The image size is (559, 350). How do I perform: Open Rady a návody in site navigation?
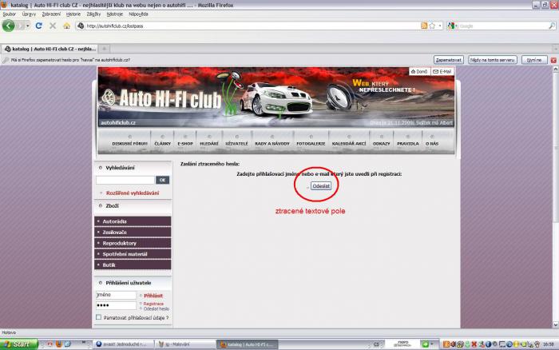pos(272,141)
